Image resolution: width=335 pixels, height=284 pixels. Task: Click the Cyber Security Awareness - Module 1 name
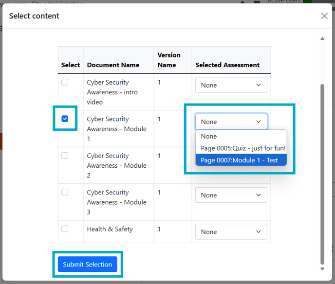pyautogui.click(x=117, y=129)
